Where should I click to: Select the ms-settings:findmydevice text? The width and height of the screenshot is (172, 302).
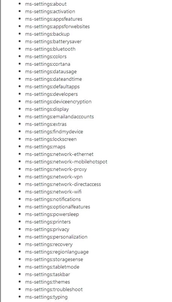(54, 131)
